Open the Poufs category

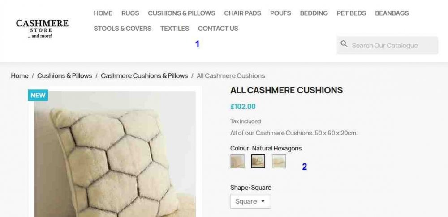pyautogui.click(x=280, y=13)
